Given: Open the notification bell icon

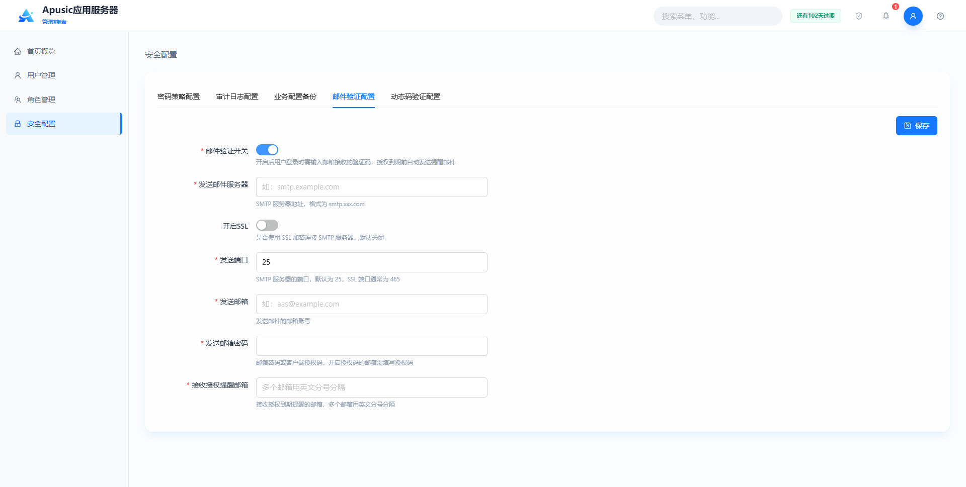Looking at the screenshot, I should coord(886,16).
